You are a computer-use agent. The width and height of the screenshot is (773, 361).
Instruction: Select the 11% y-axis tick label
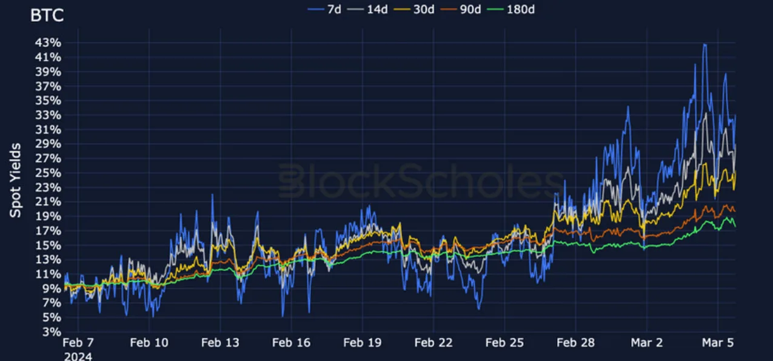tap(49, 274)
